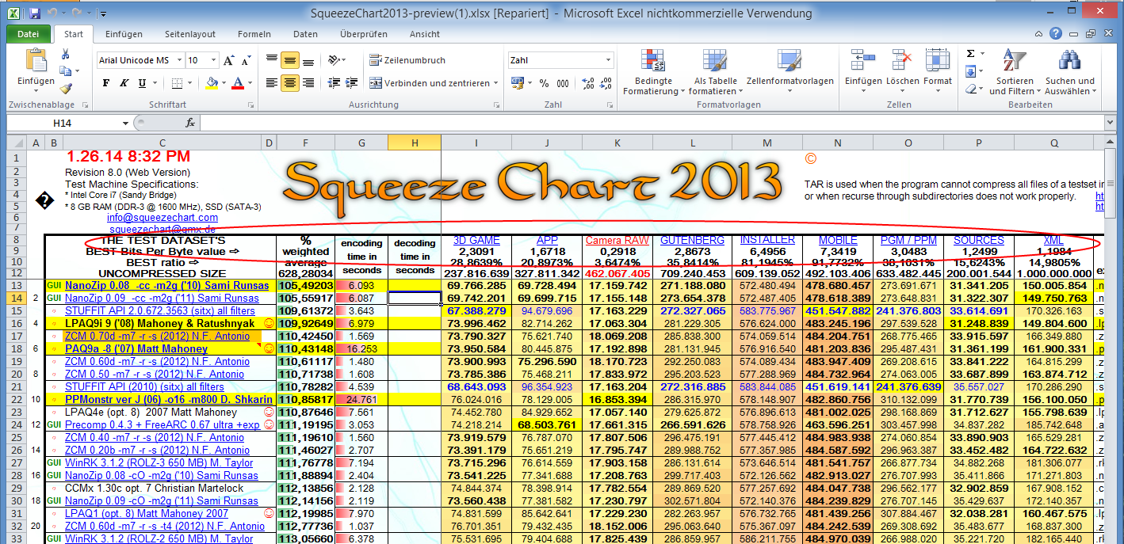
Task: Open the info@squeezechart.com link
Action: (x=162, y=218)
